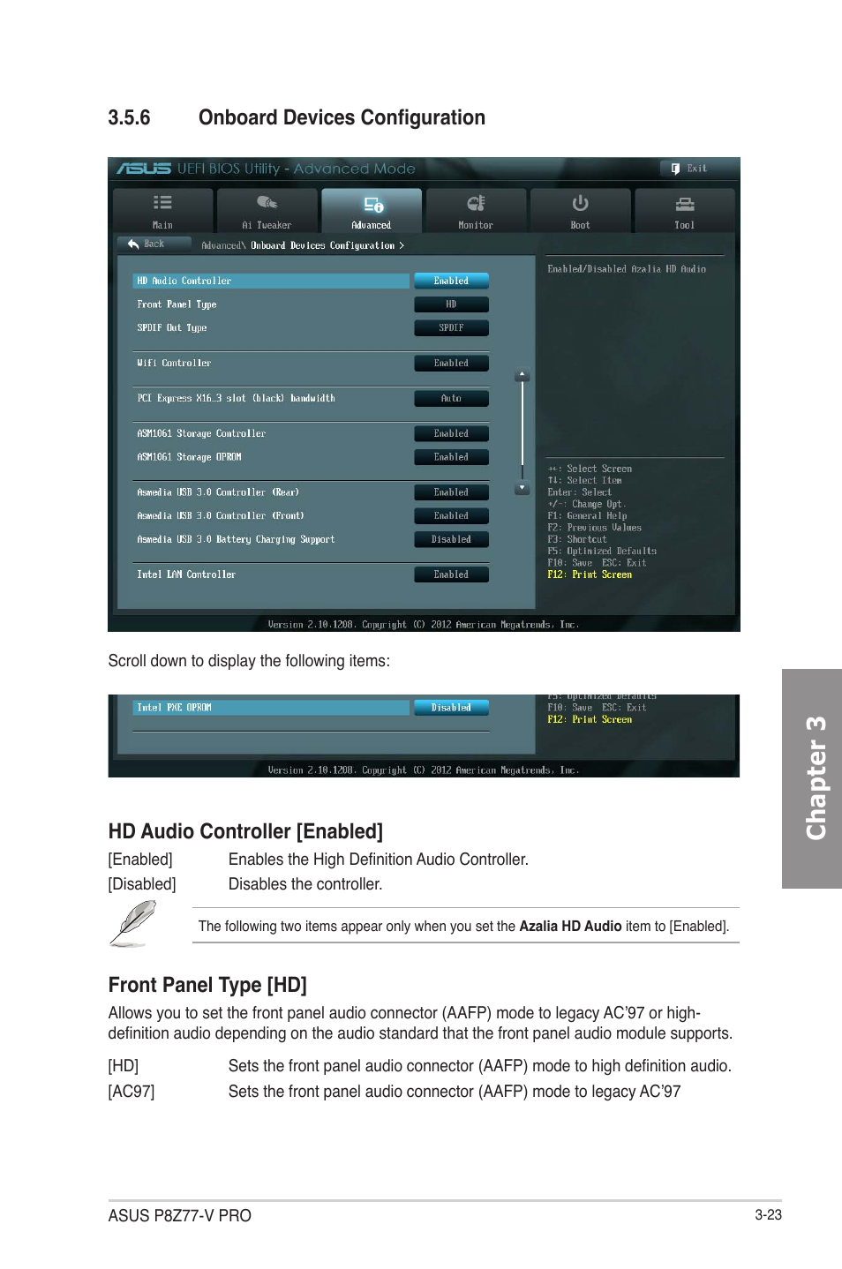This screenshot has height=1269, width=842.
Task: Open the Tool tab
Action: tap(685, 210)
